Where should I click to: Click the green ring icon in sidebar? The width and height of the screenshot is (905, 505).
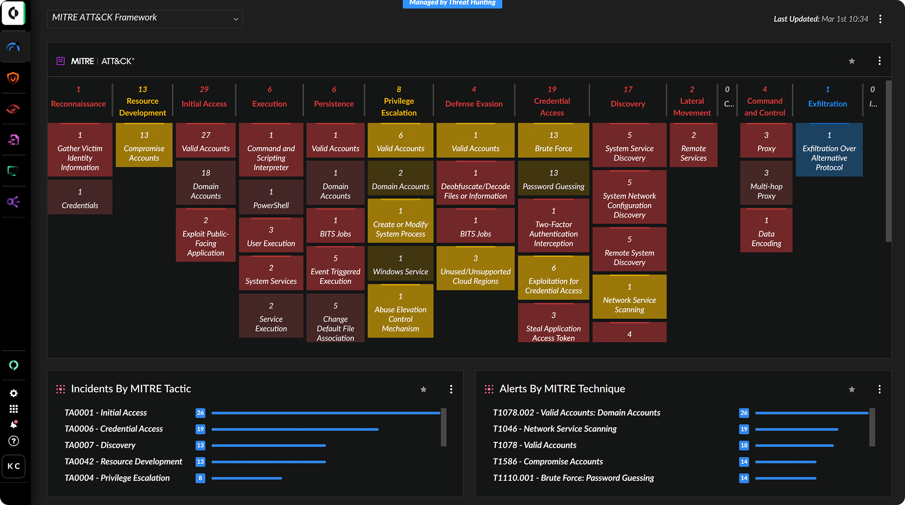pos(14,365)
